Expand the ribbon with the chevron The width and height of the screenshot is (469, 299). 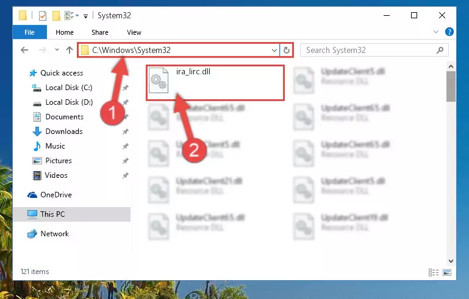point(436,32)
